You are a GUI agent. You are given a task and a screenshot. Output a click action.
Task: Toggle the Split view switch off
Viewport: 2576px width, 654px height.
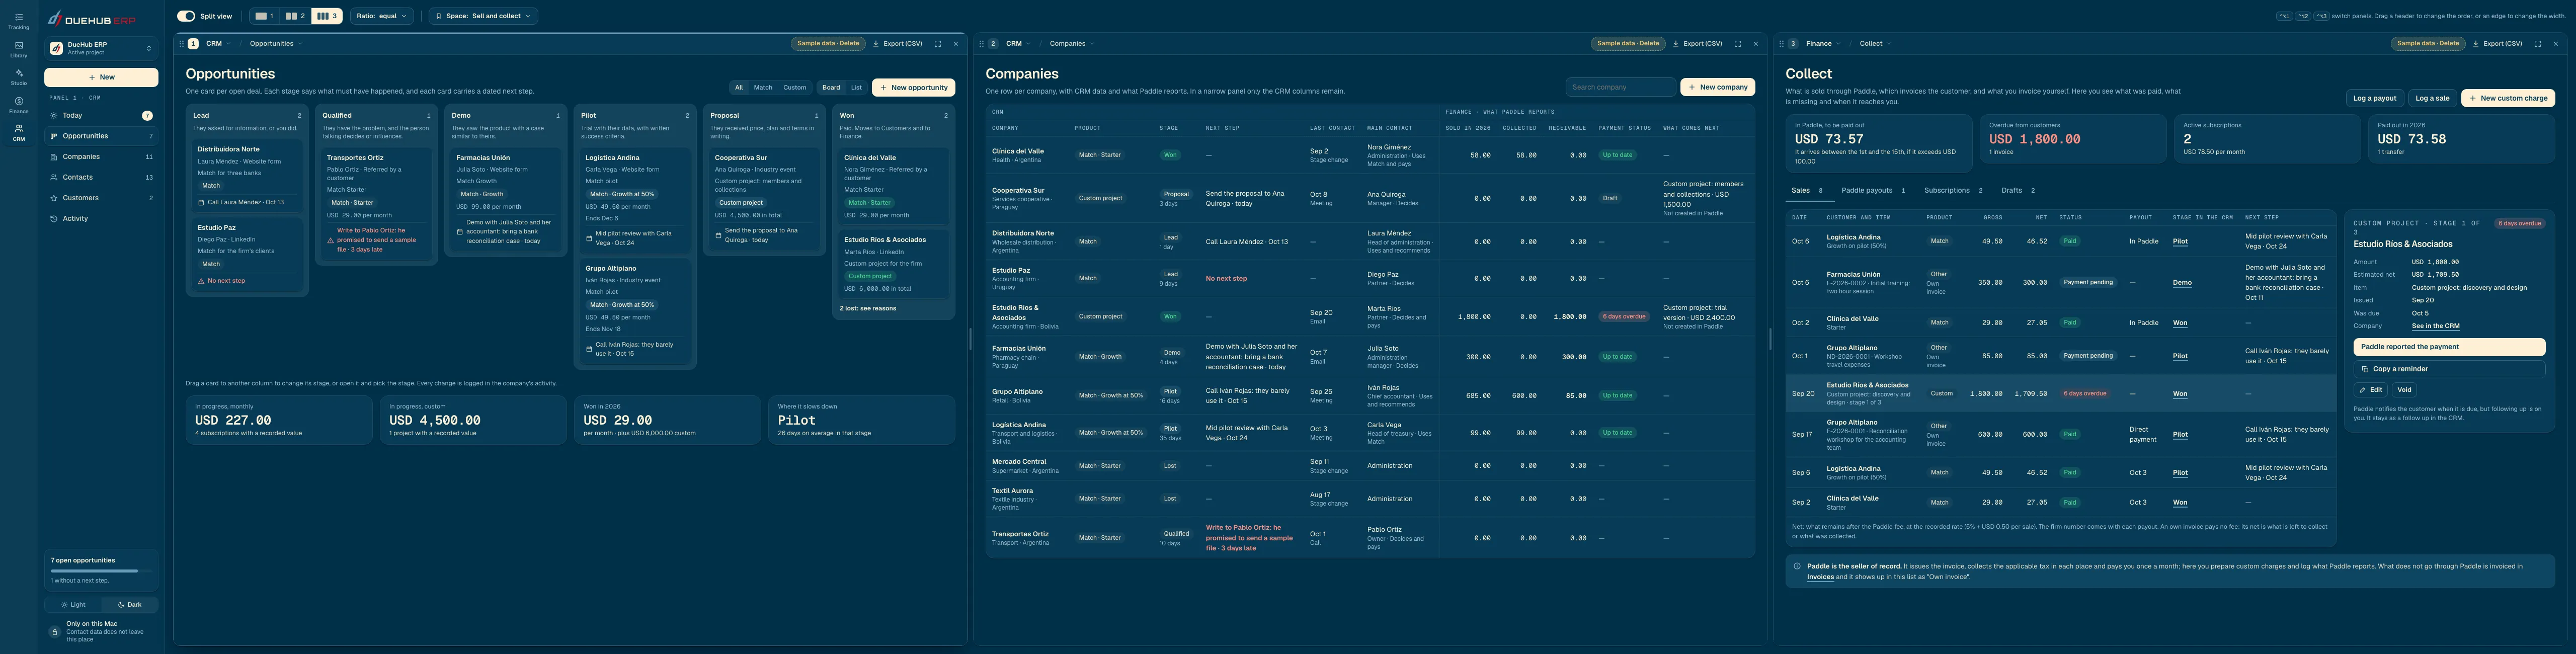(186, 16)
